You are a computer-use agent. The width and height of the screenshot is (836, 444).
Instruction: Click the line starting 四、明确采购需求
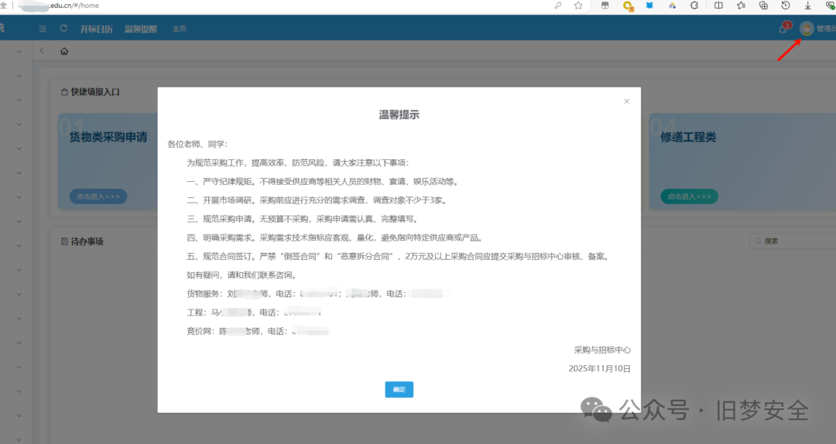pyautogui.click(x=335, y=237)
